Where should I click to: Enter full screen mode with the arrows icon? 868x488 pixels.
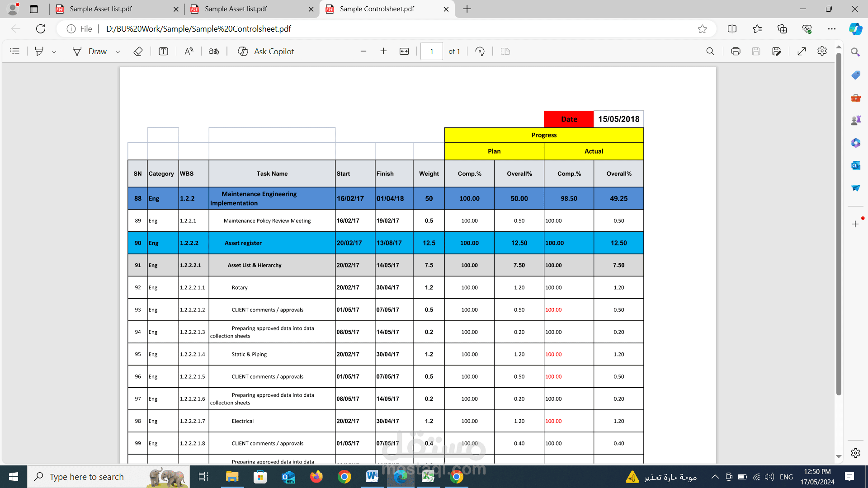tap(802, 52)
